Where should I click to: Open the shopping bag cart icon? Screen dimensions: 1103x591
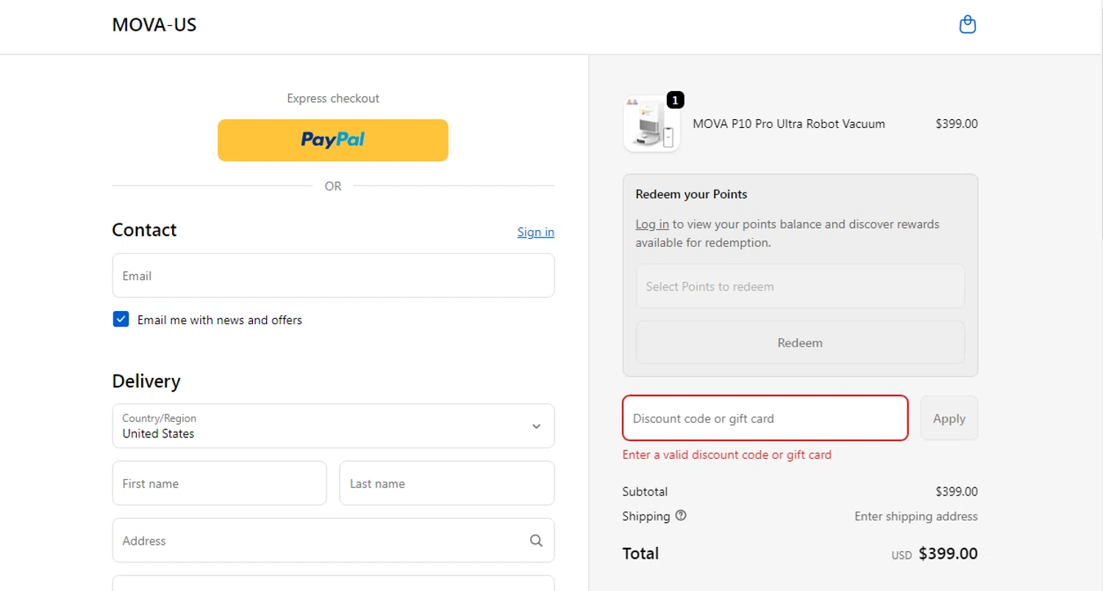point(968,25)
